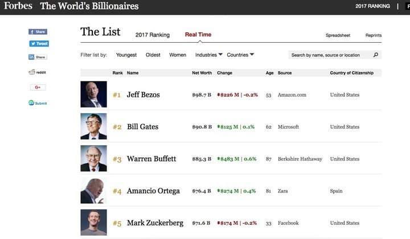Screen dimensions: 410x239
Task: Share the list on Facebook
Action: tap(38, 32)
